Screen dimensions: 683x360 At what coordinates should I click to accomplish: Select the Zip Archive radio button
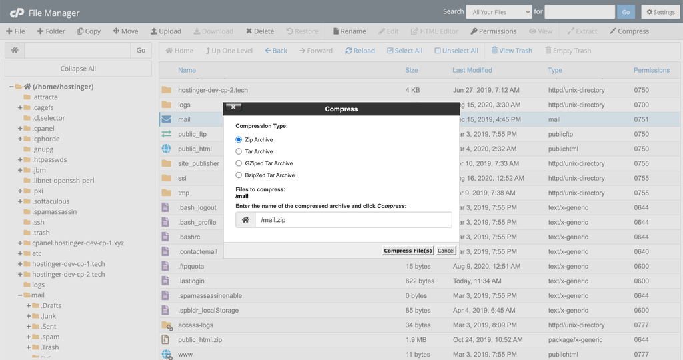click(x=239, y=139)
